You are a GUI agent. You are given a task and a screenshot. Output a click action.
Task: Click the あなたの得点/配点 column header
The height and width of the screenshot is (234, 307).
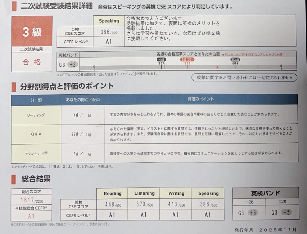(83, 100)
